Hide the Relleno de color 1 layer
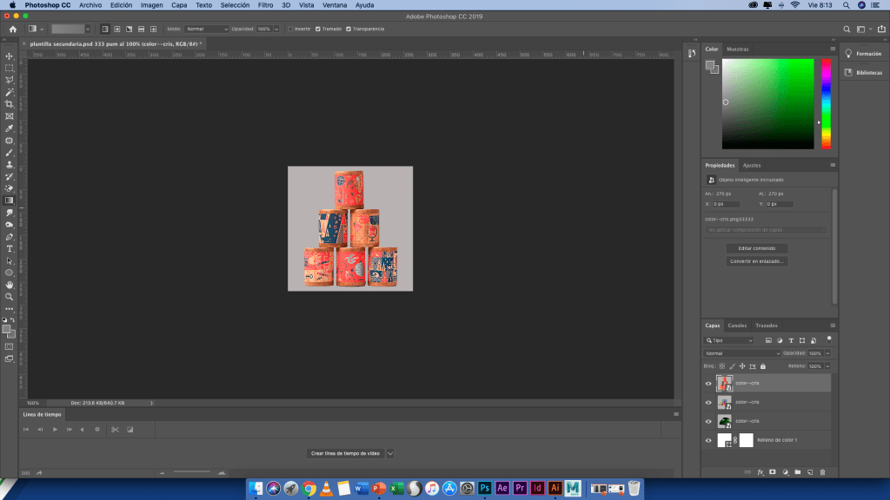 coord(708,440)
